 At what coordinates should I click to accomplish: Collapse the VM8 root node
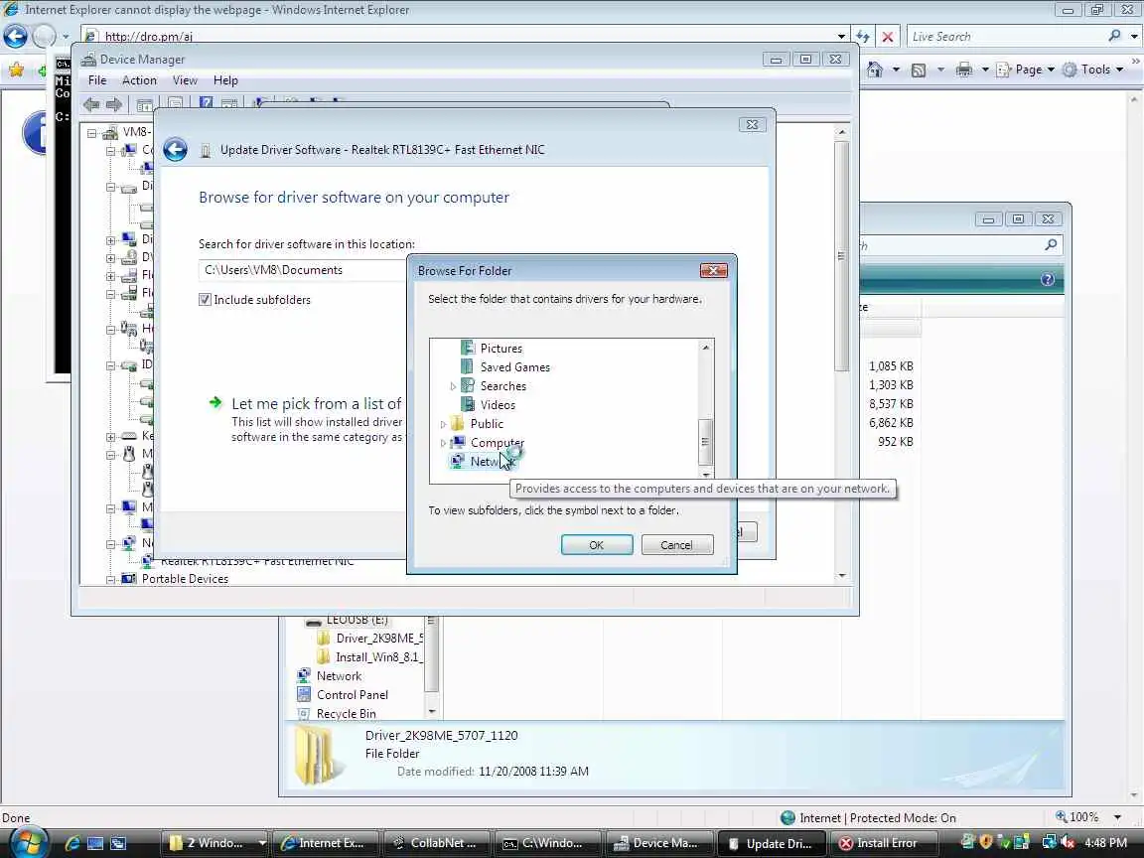pyautogui.click(x=92, y=133)
